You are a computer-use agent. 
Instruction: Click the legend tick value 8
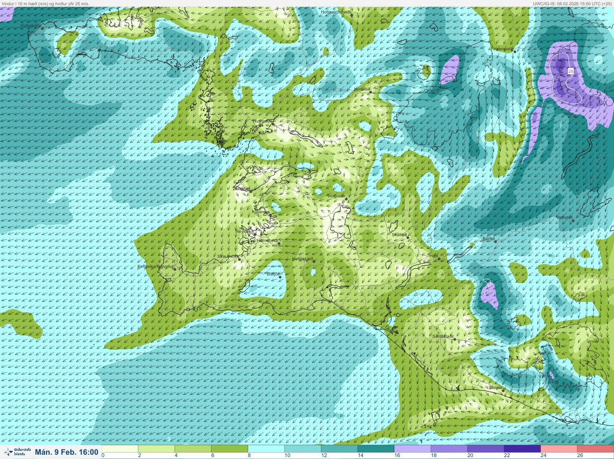248,456
